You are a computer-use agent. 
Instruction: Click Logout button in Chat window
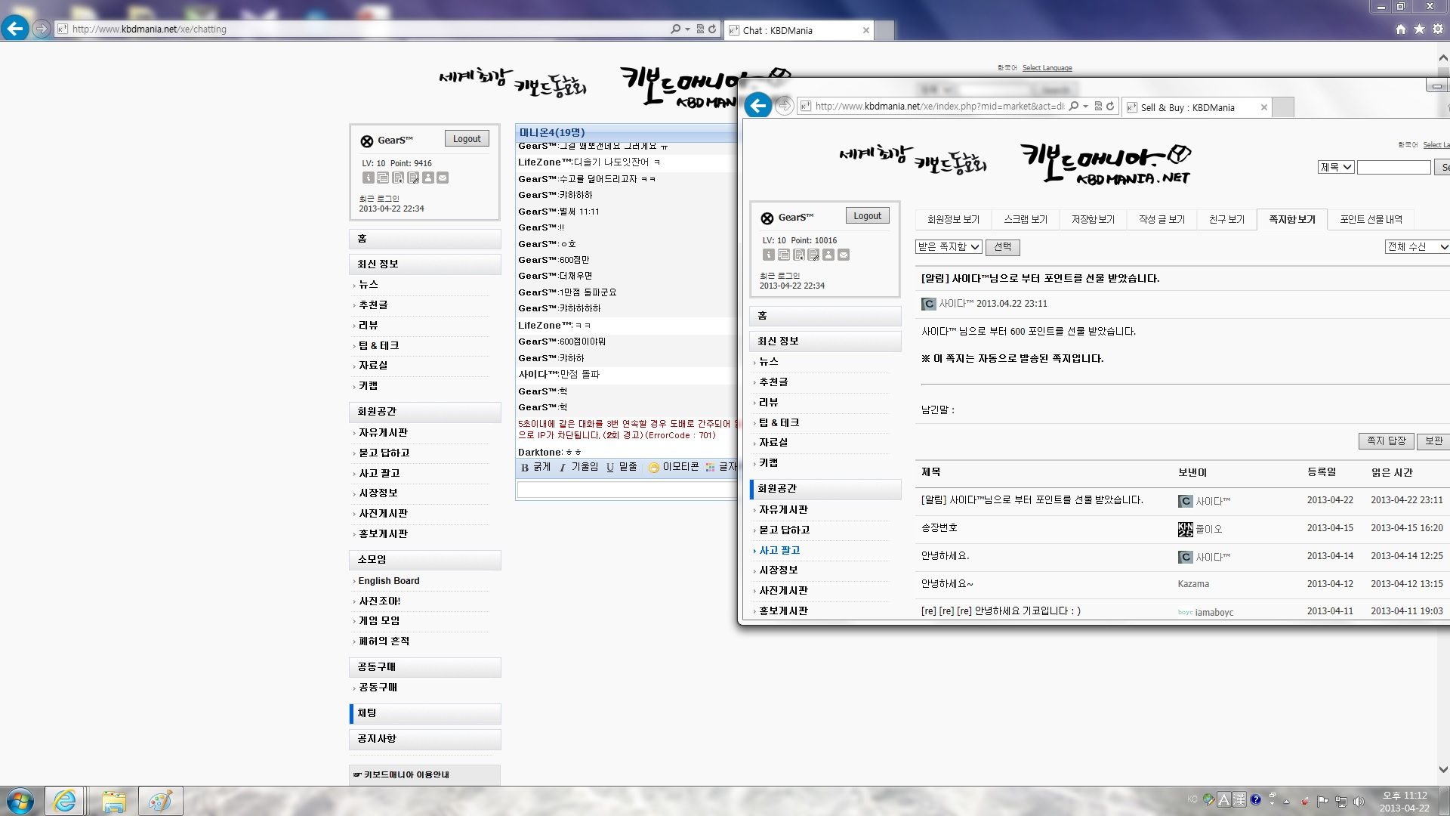pos(467,139)
